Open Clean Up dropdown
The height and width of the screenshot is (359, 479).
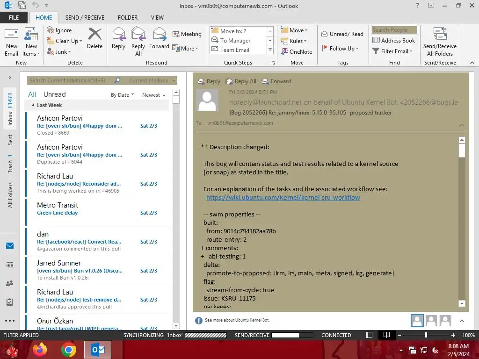tap(65, 41)
